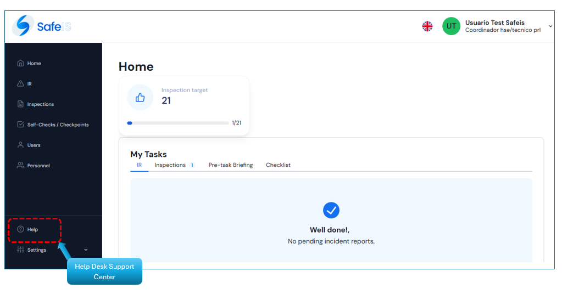Viewport: 562px width, 294px height.
Task: Open the Self-Checks / Checkpoints menu link
Action: click(x=58, y=125)
